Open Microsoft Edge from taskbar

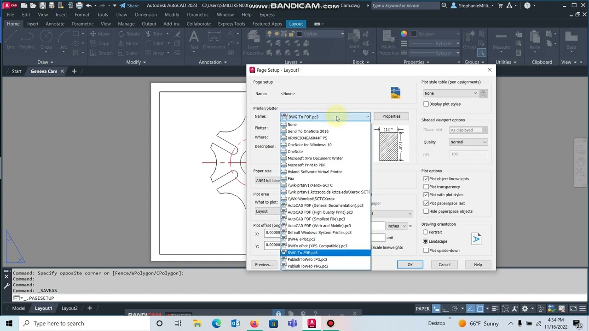[216, 323]
